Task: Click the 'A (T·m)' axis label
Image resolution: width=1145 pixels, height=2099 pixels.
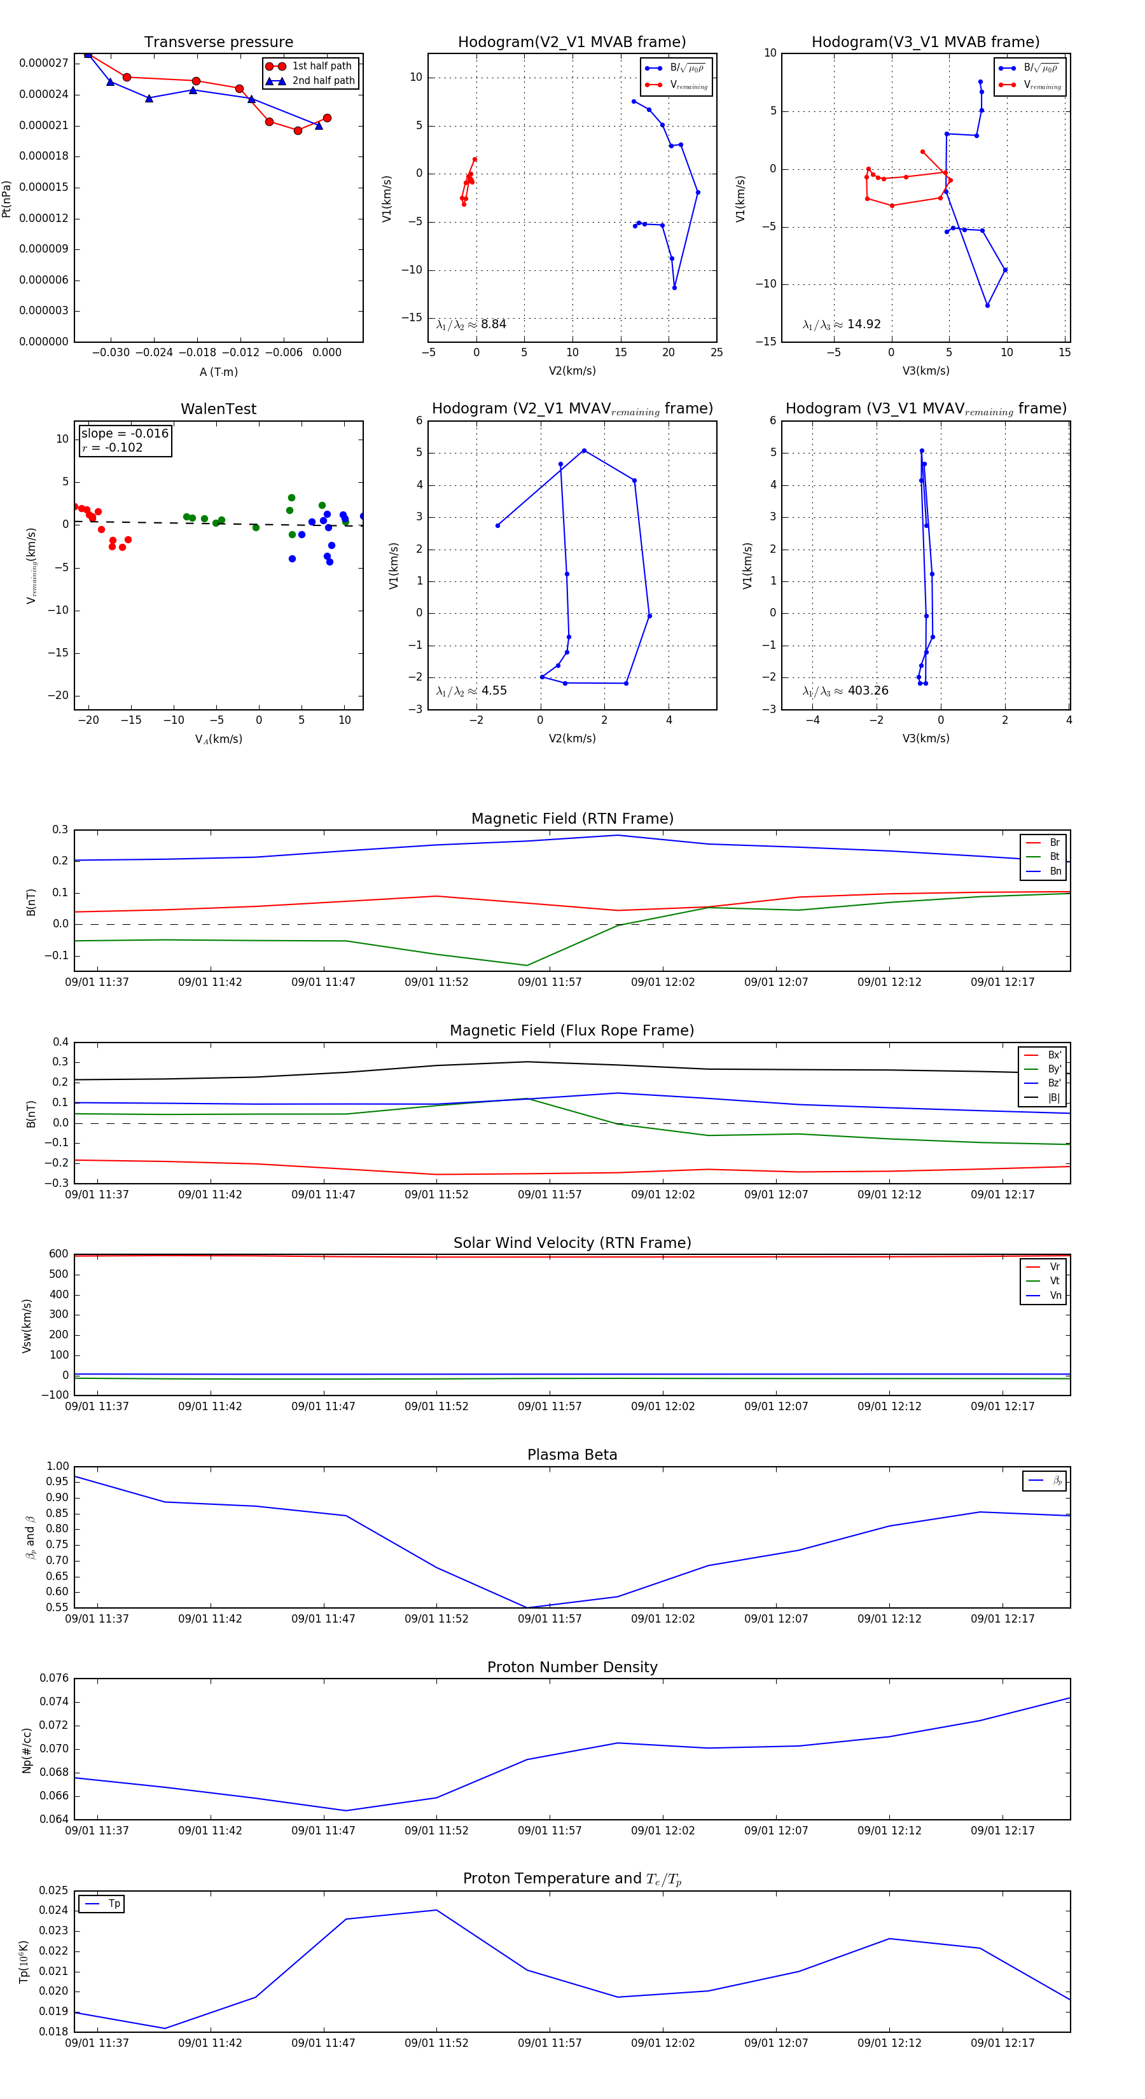Action: [218, 372]
